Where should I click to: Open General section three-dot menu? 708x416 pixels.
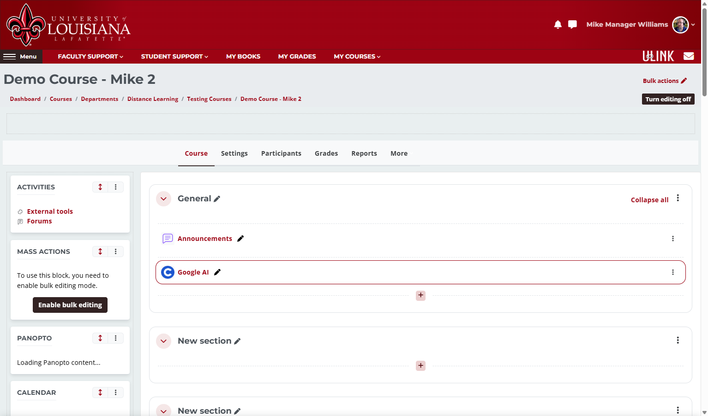pyautogui.click(x=678, y=198)
